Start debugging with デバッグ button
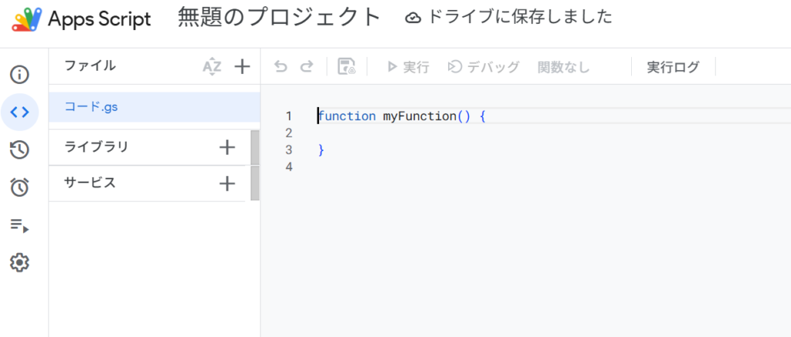Image resolution: width=791 pixels, height=337 pixels. [484, 67]
